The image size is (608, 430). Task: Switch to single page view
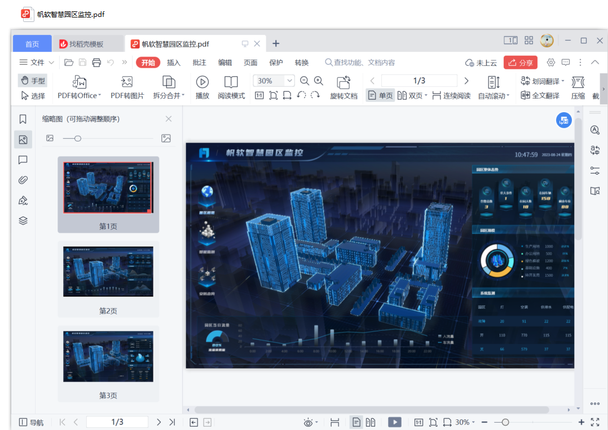(380, 95)
